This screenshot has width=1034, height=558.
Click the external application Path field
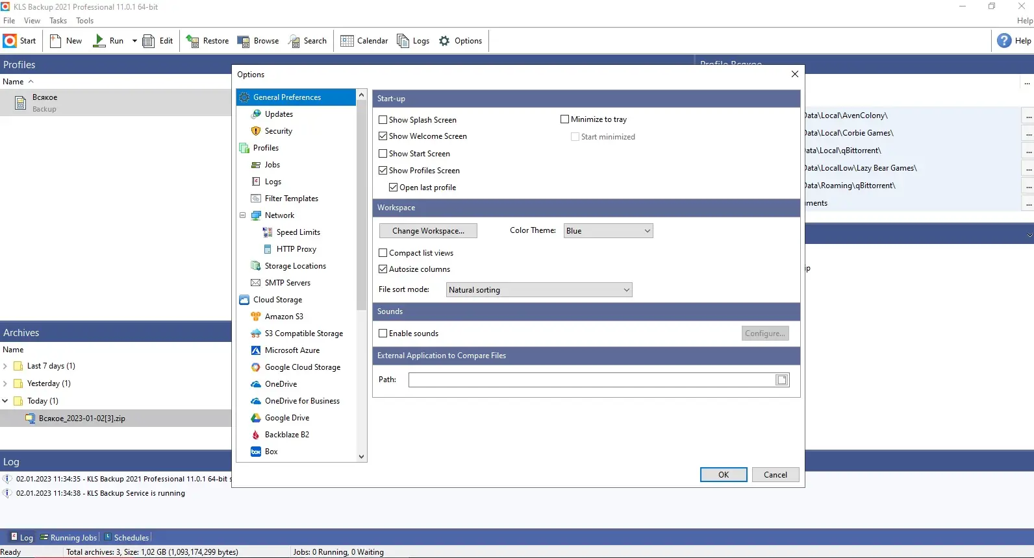(x=591, y=380)
